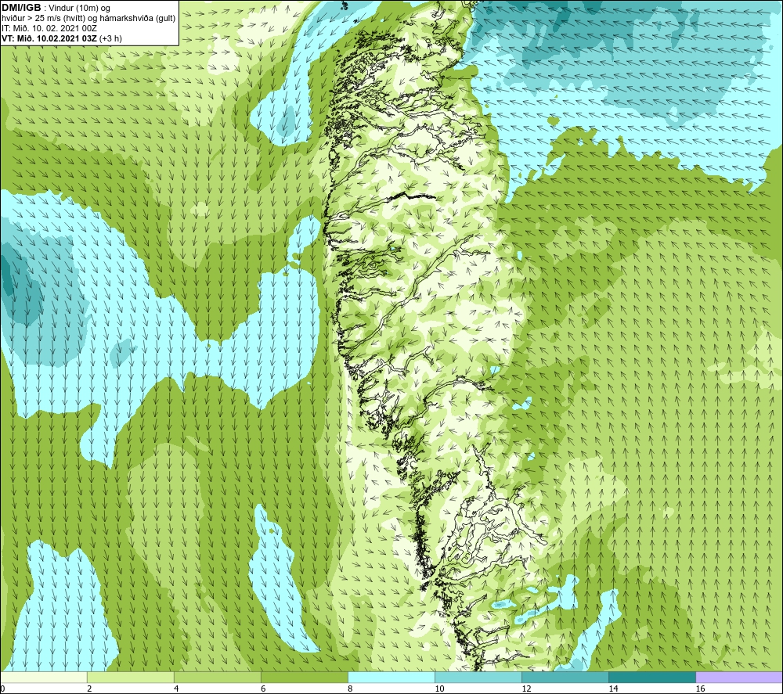
Task: Click the pale teal 10–12 m/s legend swatch
Action: [478, 677]
